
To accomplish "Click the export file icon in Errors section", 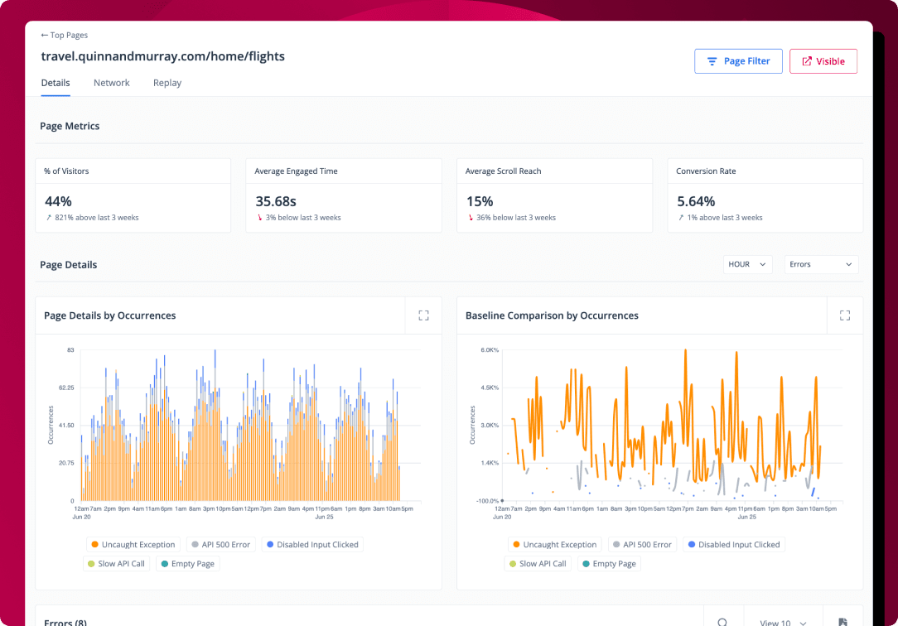I will pyautogui.click(x=842, y=622).
